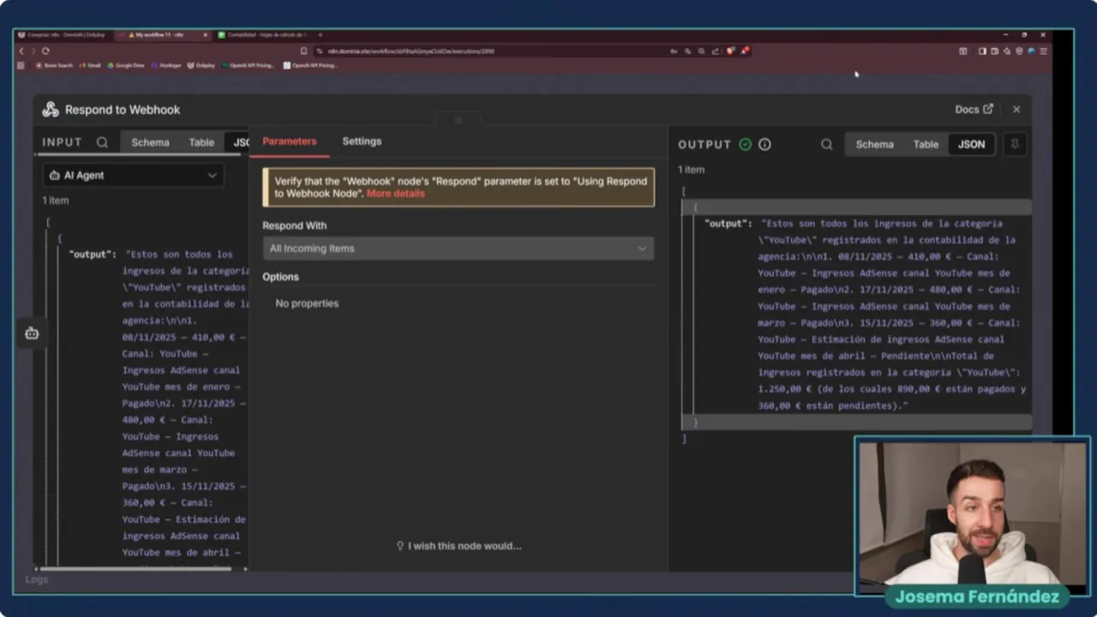Close the Respond to Webhook panel
The height and width of the screenshot is (617, 1097).
(1016, 110)
